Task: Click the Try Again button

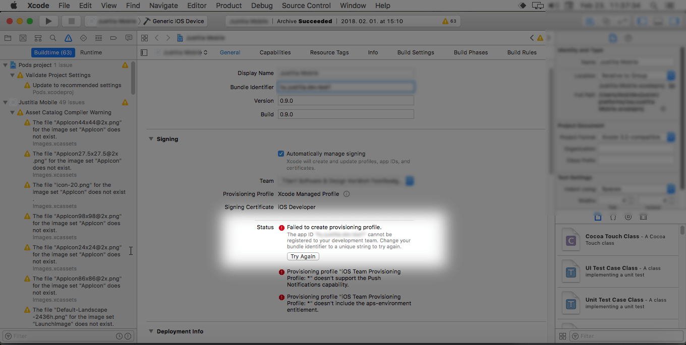Action: point(303,256)
